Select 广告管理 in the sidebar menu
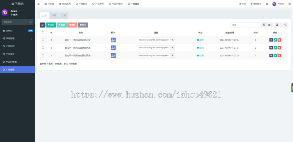 pos(18,70)
